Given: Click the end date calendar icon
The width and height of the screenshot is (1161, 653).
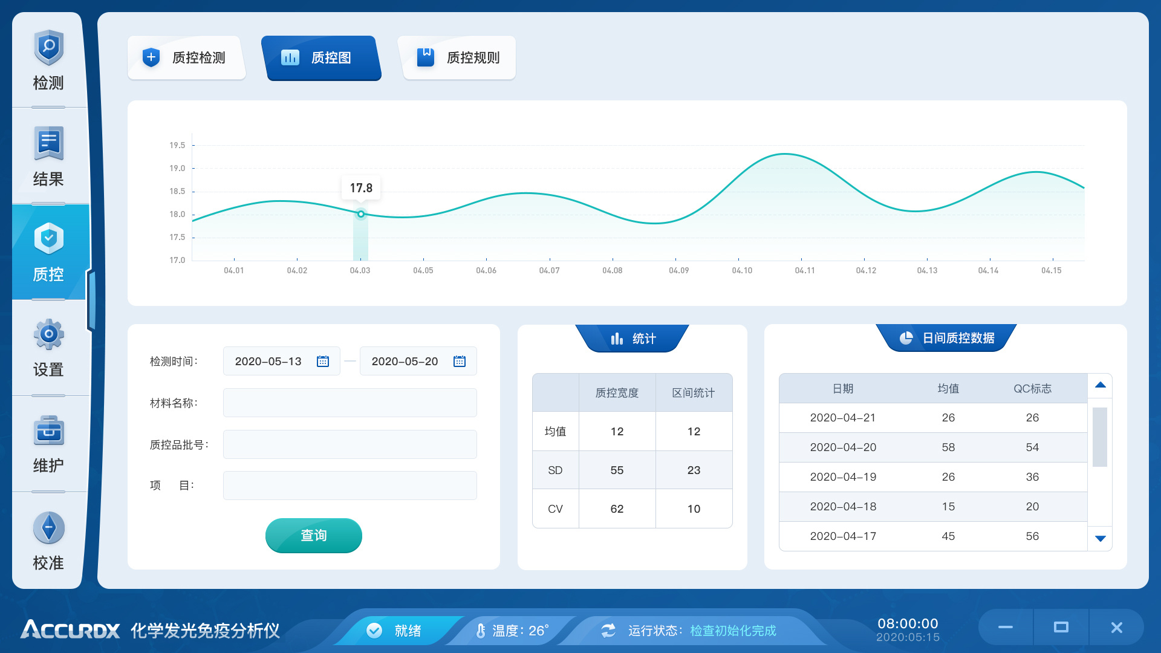Looking at the screenshot, I should 460,362.
